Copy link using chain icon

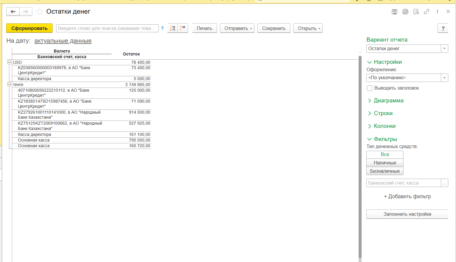coord(427,12)
